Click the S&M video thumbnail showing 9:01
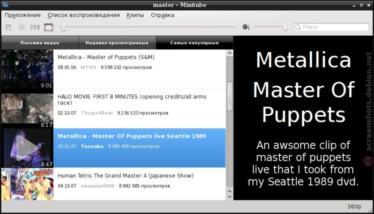This screenshot has width=374, height=214. coord(27,69)
